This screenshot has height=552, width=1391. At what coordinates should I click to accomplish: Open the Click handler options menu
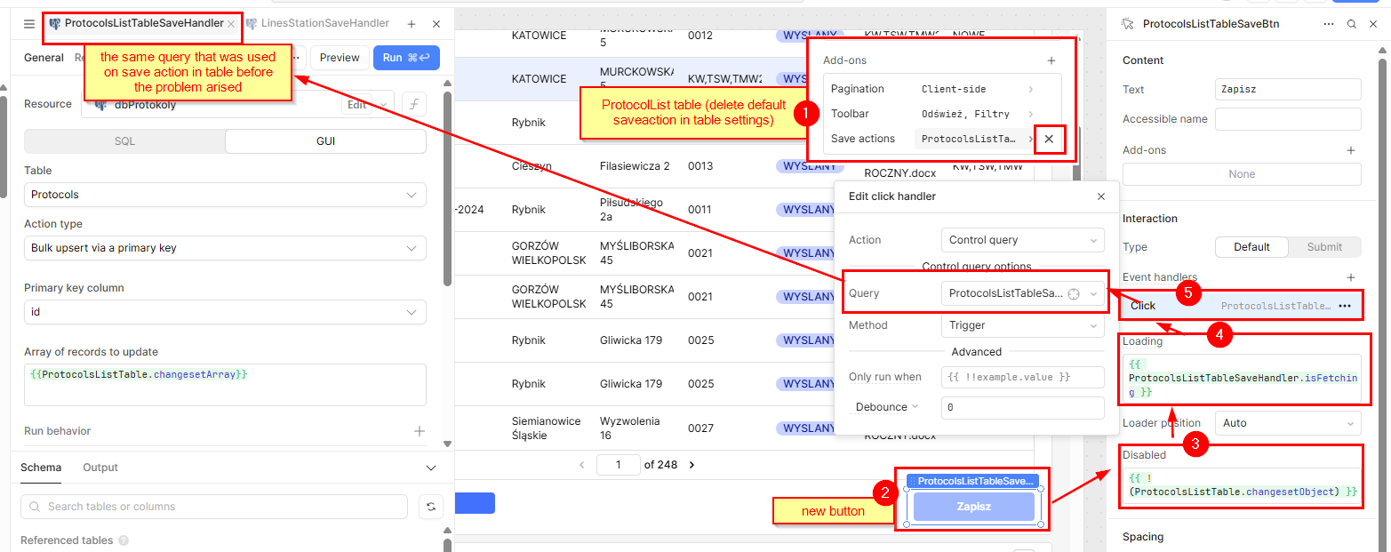tap(1345, 306)
